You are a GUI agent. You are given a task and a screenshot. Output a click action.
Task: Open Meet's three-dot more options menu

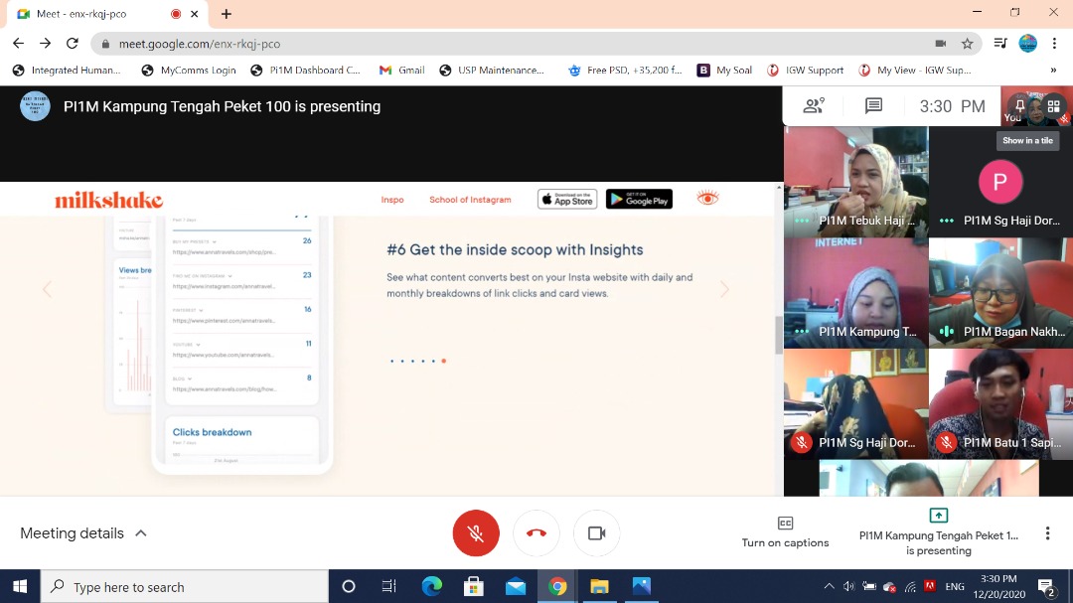1047,533
